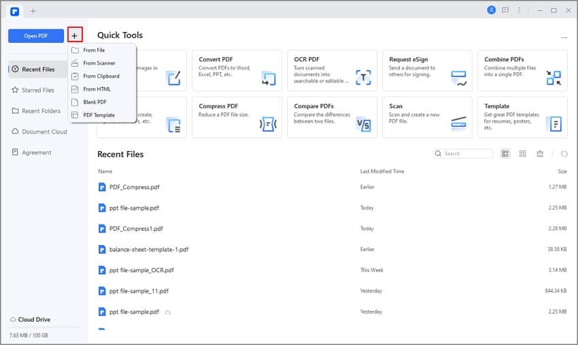Viewport: 578px width, 345px height.
Task: Click the Search field in Recent Files
Action: point(463,154)
